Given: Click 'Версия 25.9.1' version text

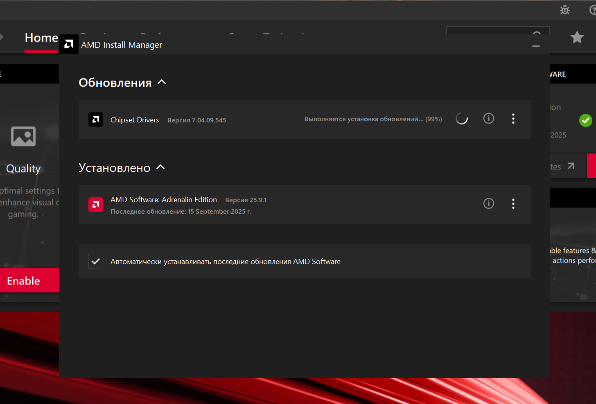Looking at the screenshot, I should pos(246,200).
